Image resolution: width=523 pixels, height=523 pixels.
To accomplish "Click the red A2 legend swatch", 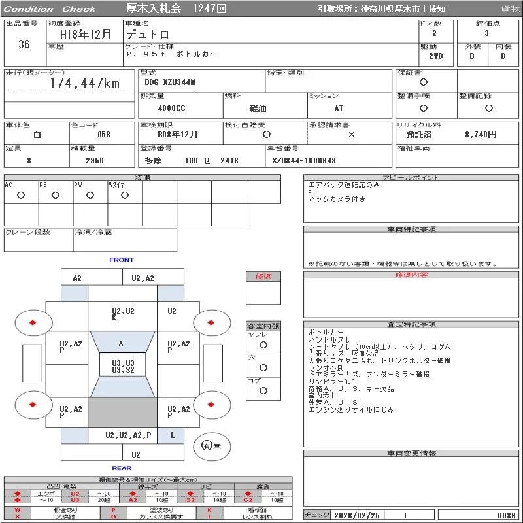I will click(133, 500).
